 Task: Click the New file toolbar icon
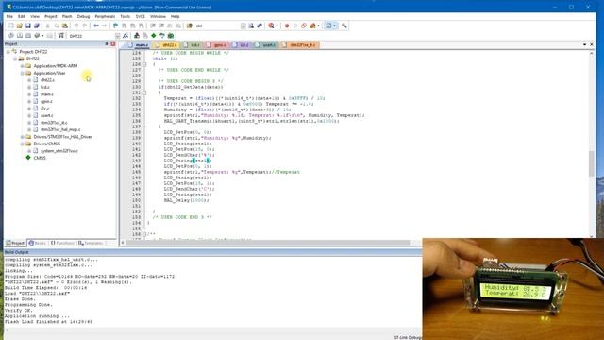(x=10, y=25)
